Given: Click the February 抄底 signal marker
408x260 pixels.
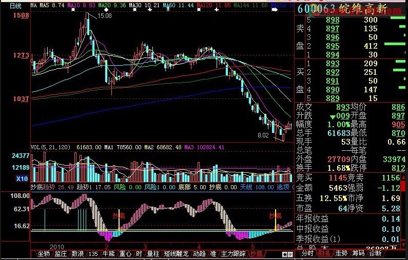Looking at the screenshot, I should 119,216.
